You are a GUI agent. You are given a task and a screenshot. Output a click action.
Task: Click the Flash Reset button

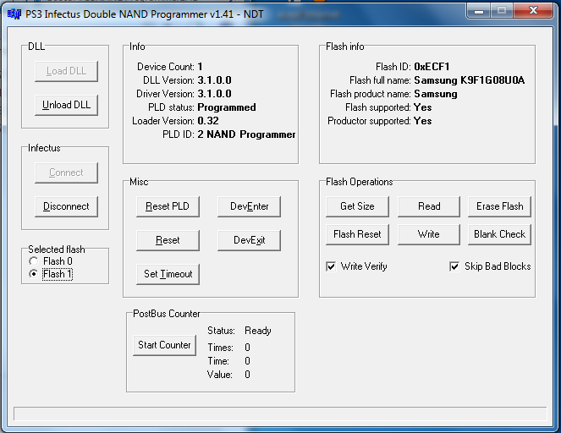[x=357, y=234]
